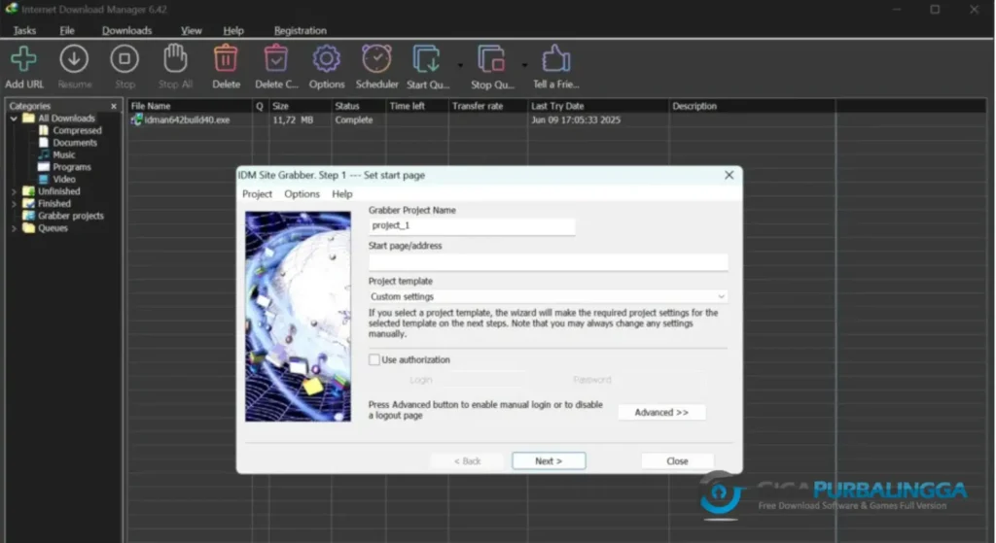This screenshot has width=996, height=543.
Task: Click the Start Queue icon
Action: [x=427, y=59]
